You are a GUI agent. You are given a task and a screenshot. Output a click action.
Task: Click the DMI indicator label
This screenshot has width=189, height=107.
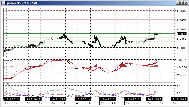click(7, 84)
